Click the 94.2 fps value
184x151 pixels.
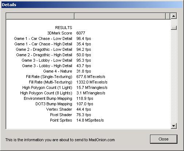84,49
